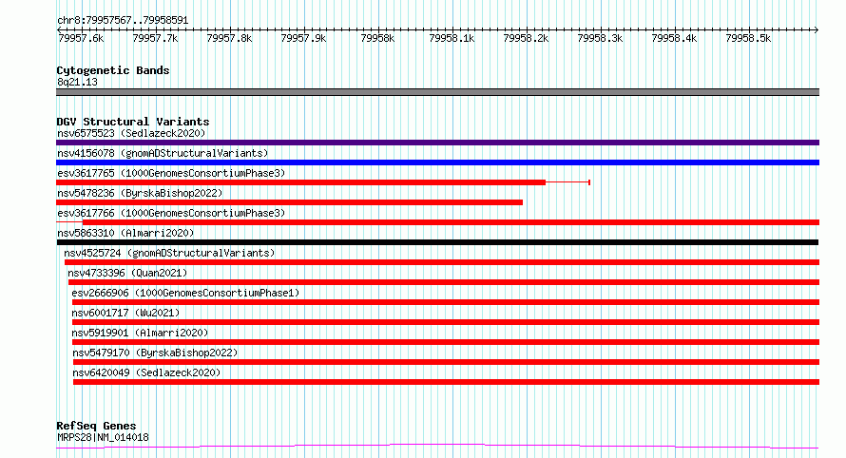Open variant esv3617765 (1000GenomesConsortiumPhase3) label
Screen dimensions: 846x458
(x=171, y=173)
